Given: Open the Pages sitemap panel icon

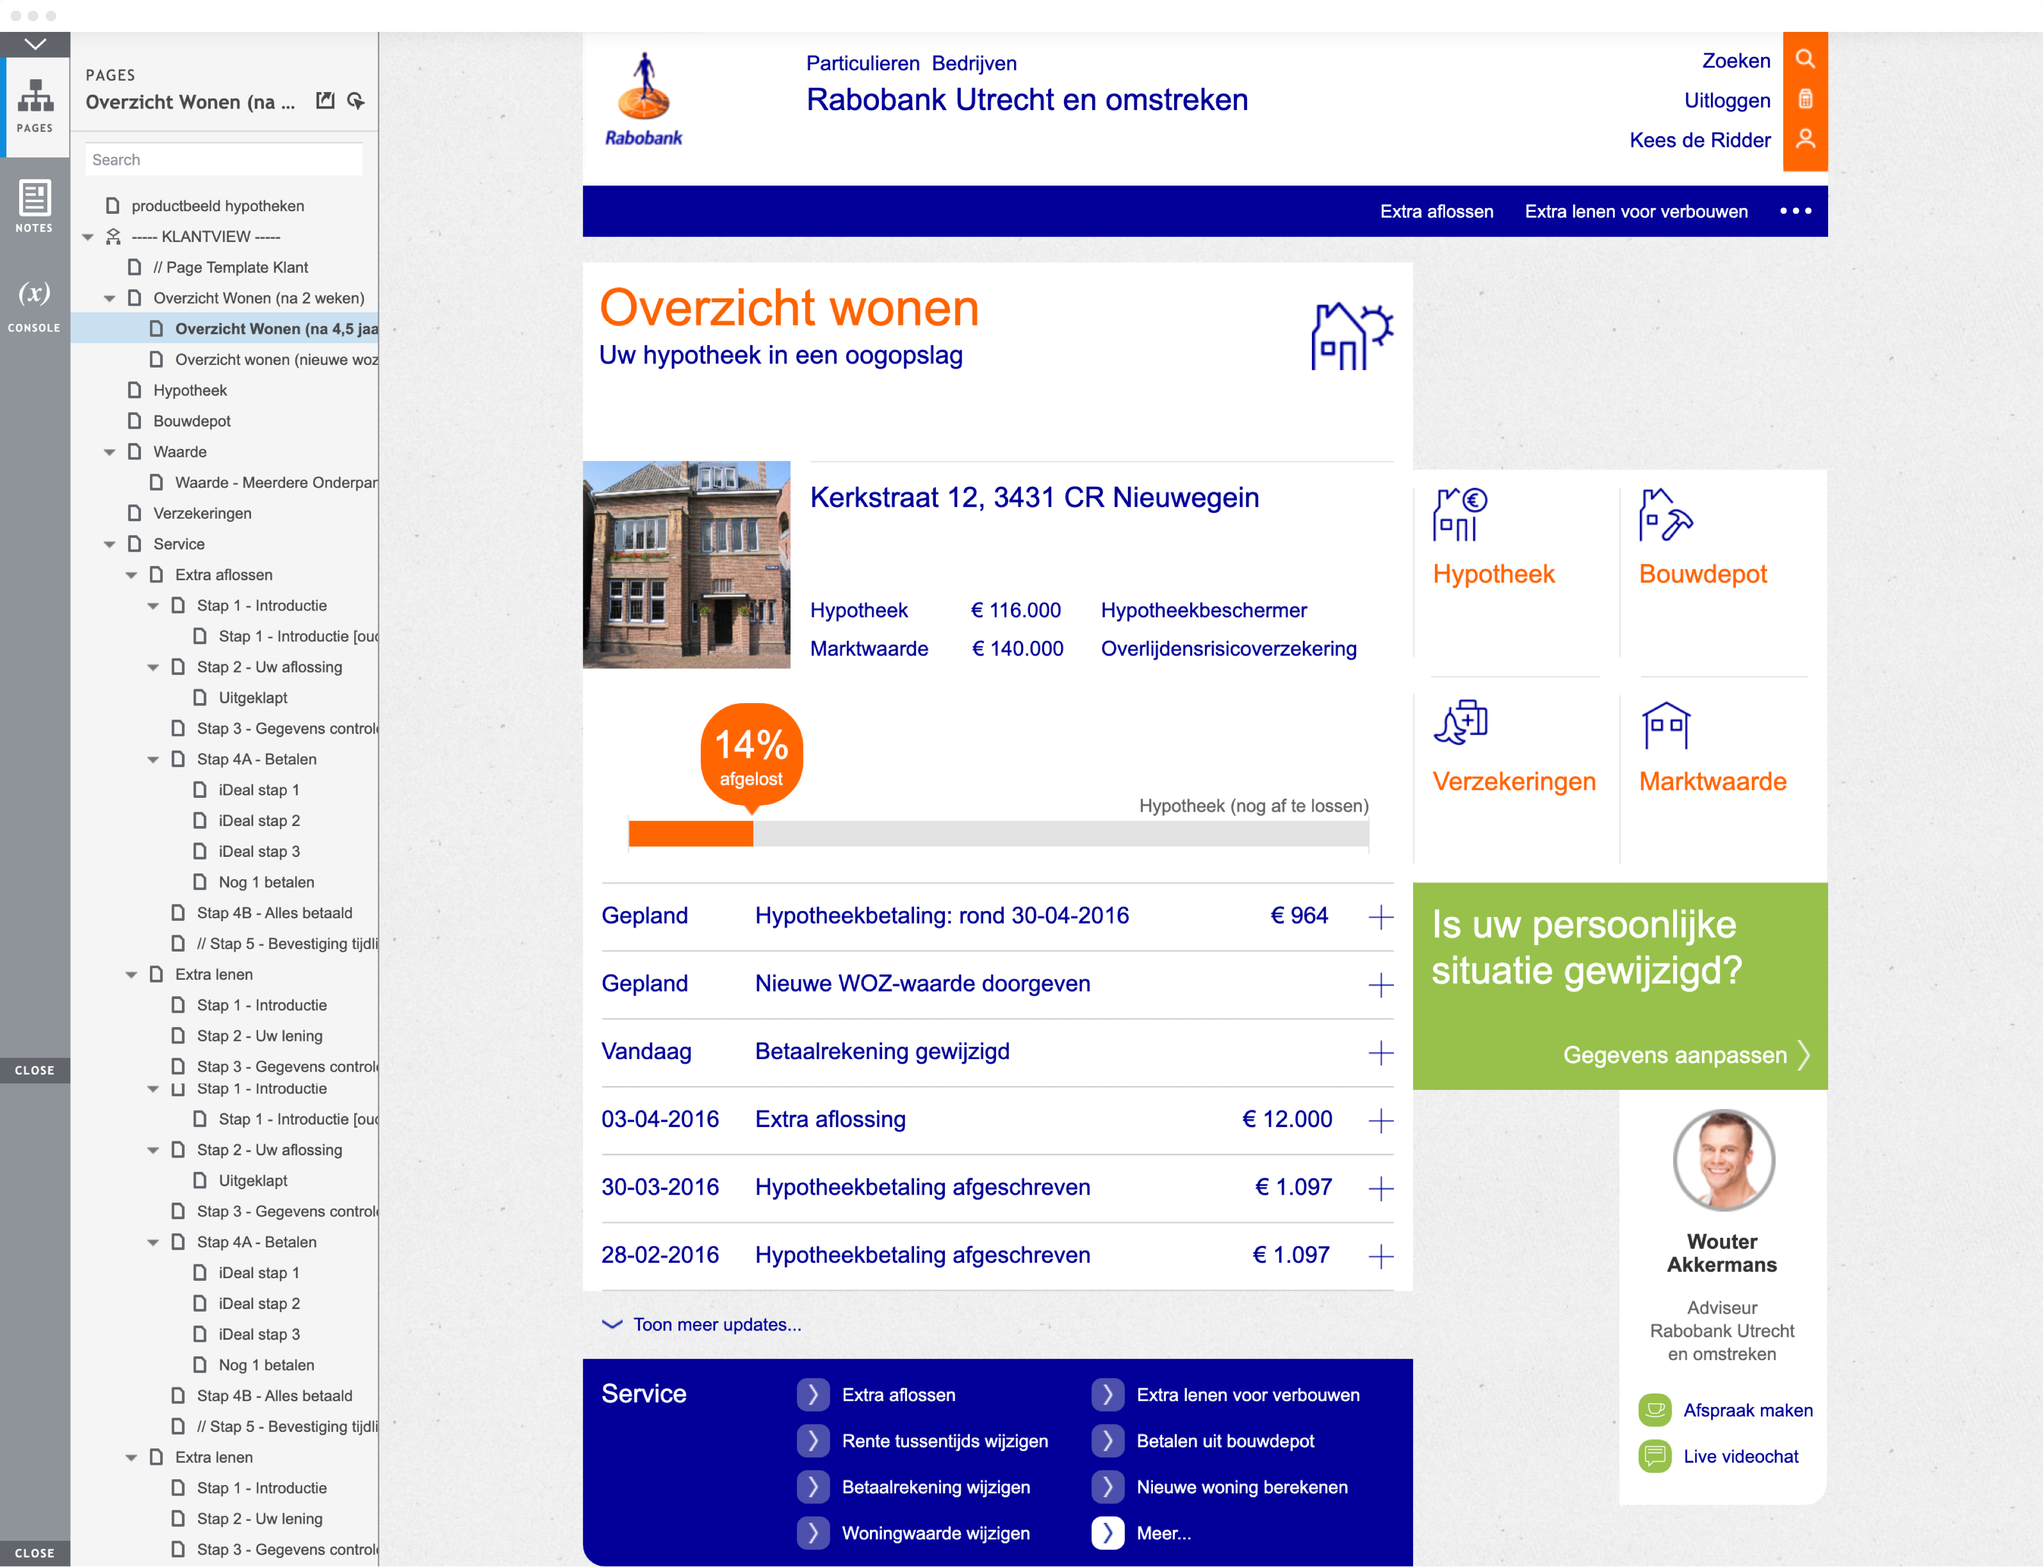Looking at the screenshot, I should (35, 105).
